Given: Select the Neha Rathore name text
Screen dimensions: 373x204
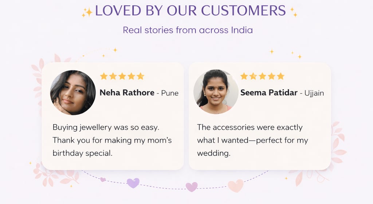Looking at the screenshot, I should point(127,92).
